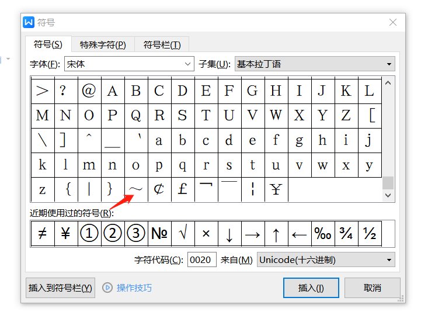Select capital letter W cell

[x=276, y=116]
